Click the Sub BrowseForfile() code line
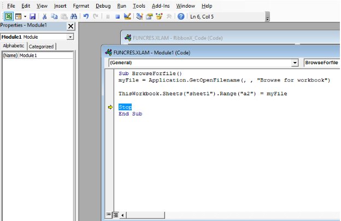 (150, 73)
